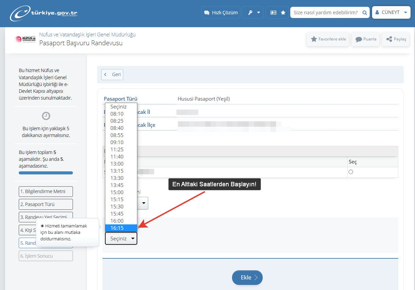Open Hızlı Çözüm quick help
This screenshot has width=415, height=290.
pyautogui.click(x=221, y=13)
